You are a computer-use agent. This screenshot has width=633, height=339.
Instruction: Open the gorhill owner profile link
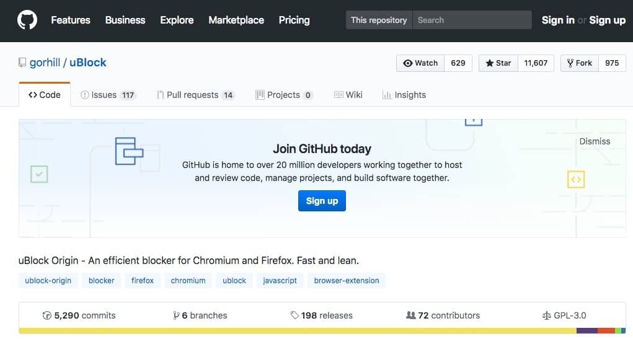pyautogui.click(x=45, y=63)
